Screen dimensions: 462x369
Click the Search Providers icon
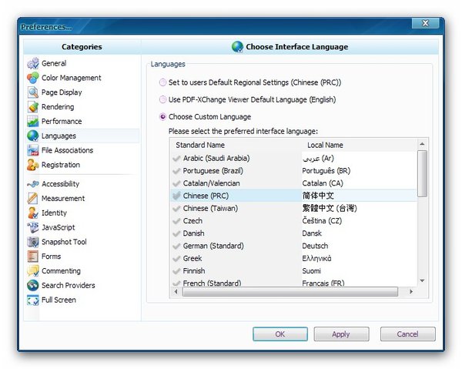[x=32, y=285]
